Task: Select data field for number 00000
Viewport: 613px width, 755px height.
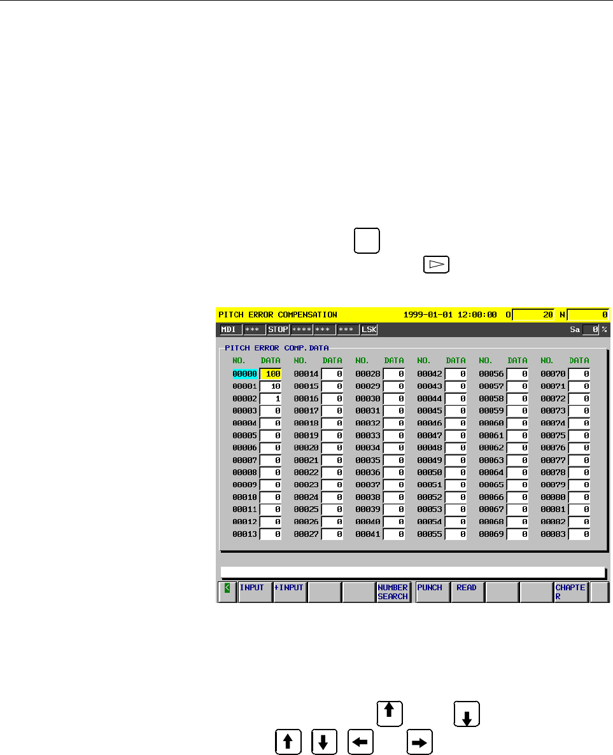Action: pyautogui.click(x=270, y=375)
